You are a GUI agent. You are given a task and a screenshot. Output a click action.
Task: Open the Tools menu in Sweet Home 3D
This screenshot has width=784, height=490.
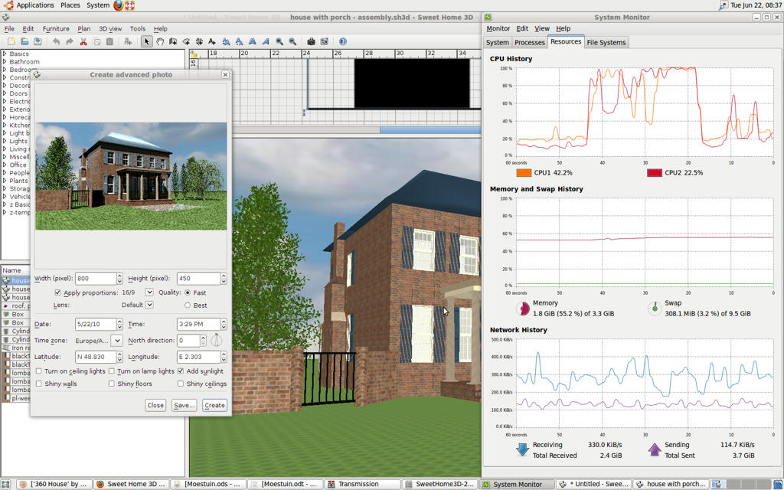(x=138, y=28)
